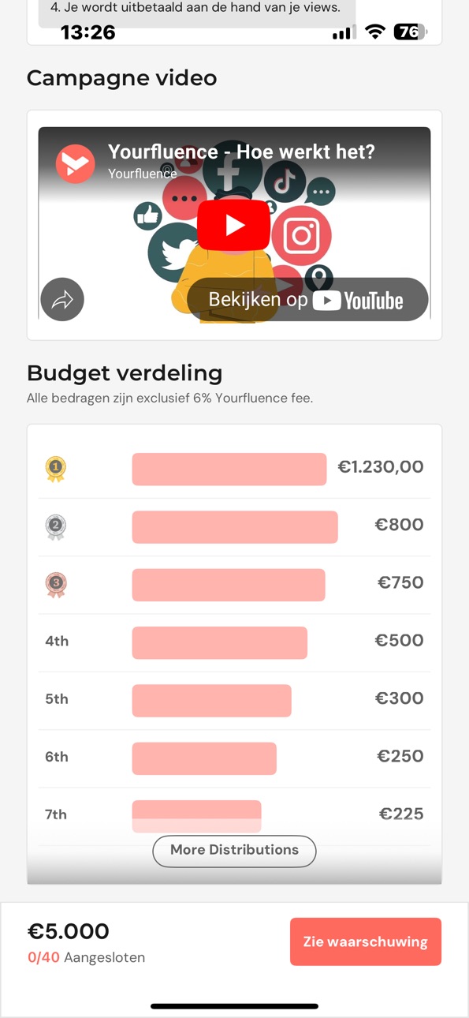
Task: Select the 5th place €300 row
Action: [x=234, y=700]
